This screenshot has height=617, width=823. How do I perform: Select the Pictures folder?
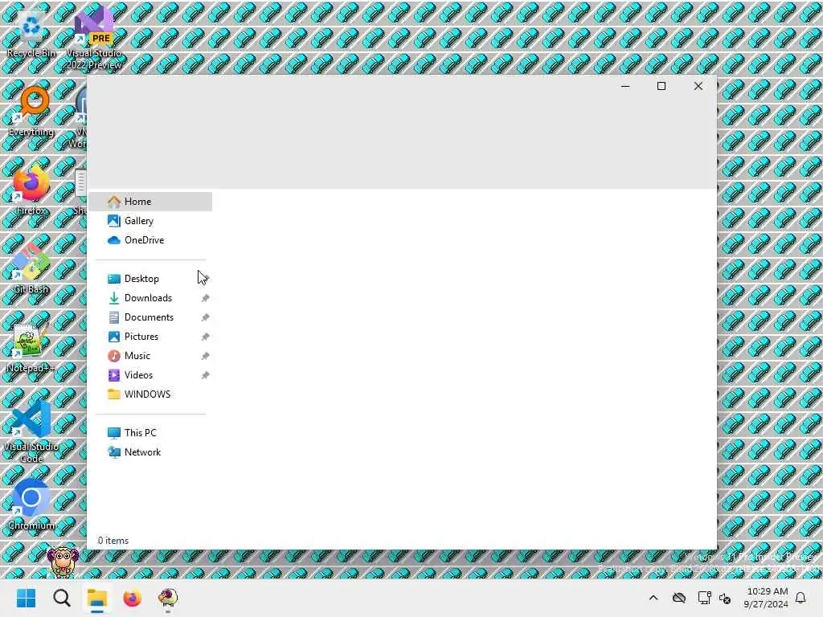pos(150,337)
